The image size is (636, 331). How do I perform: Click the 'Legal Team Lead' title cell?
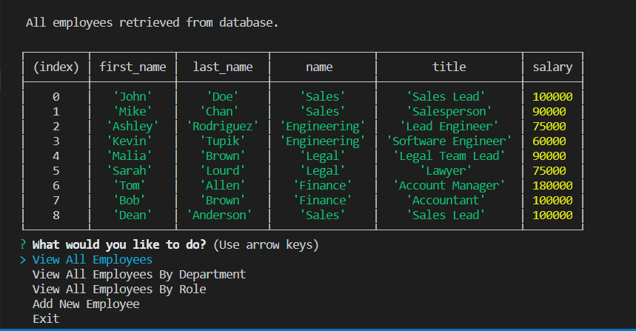click(x=449, y=156)
